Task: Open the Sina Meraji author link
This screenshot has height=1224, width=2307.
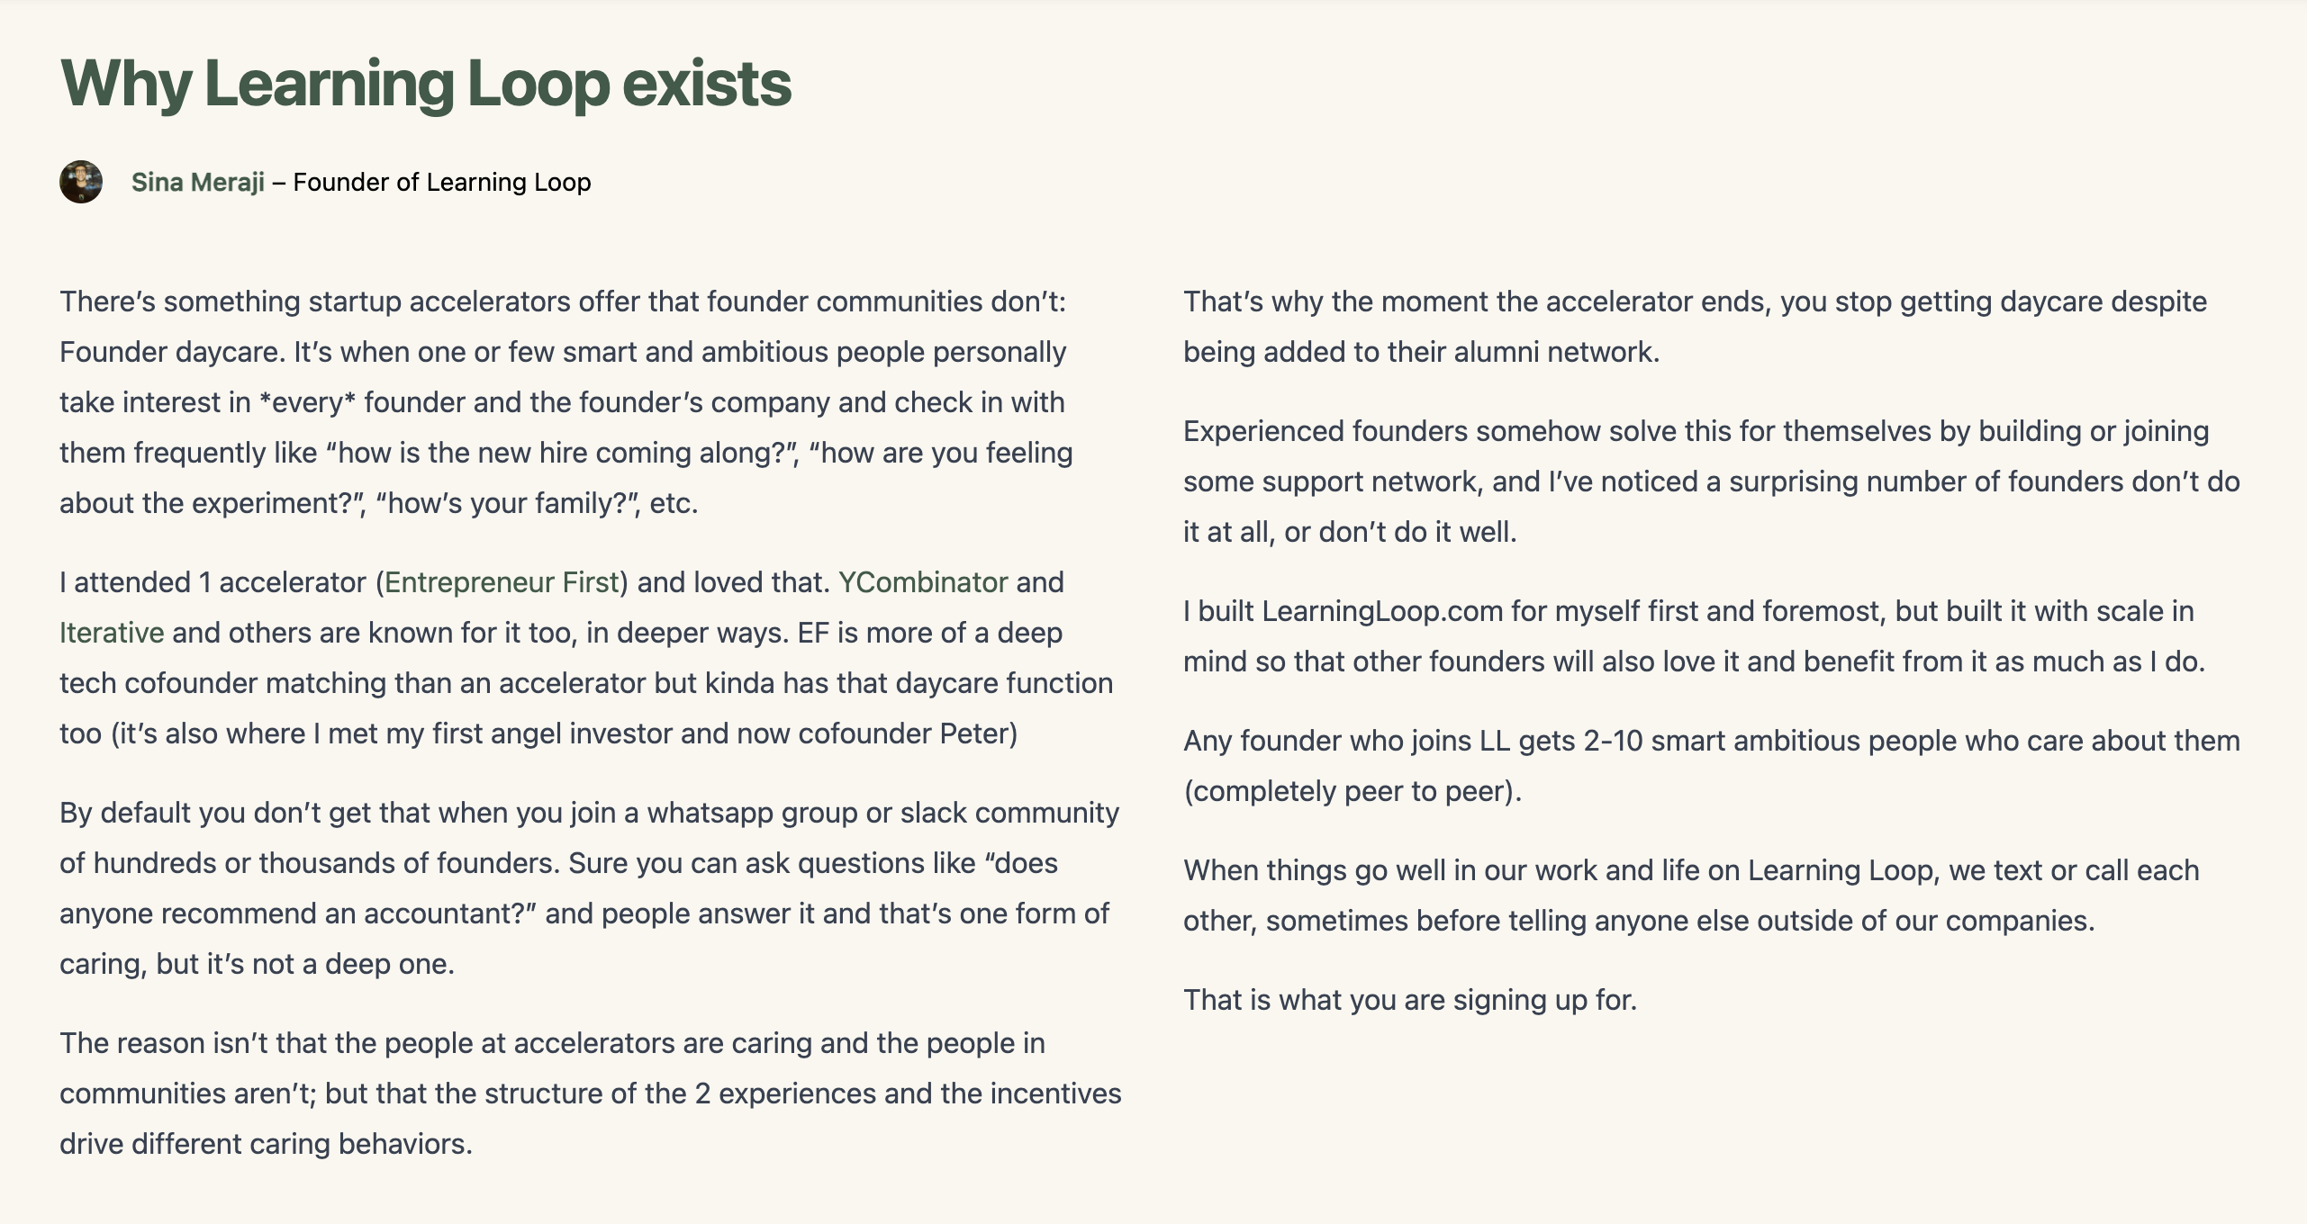Action: click(x=198, y=182)
